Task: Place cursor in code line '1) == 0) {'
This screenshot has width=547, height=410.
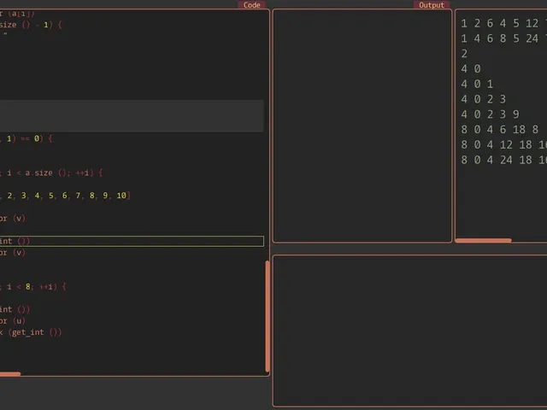Action: 26,138
